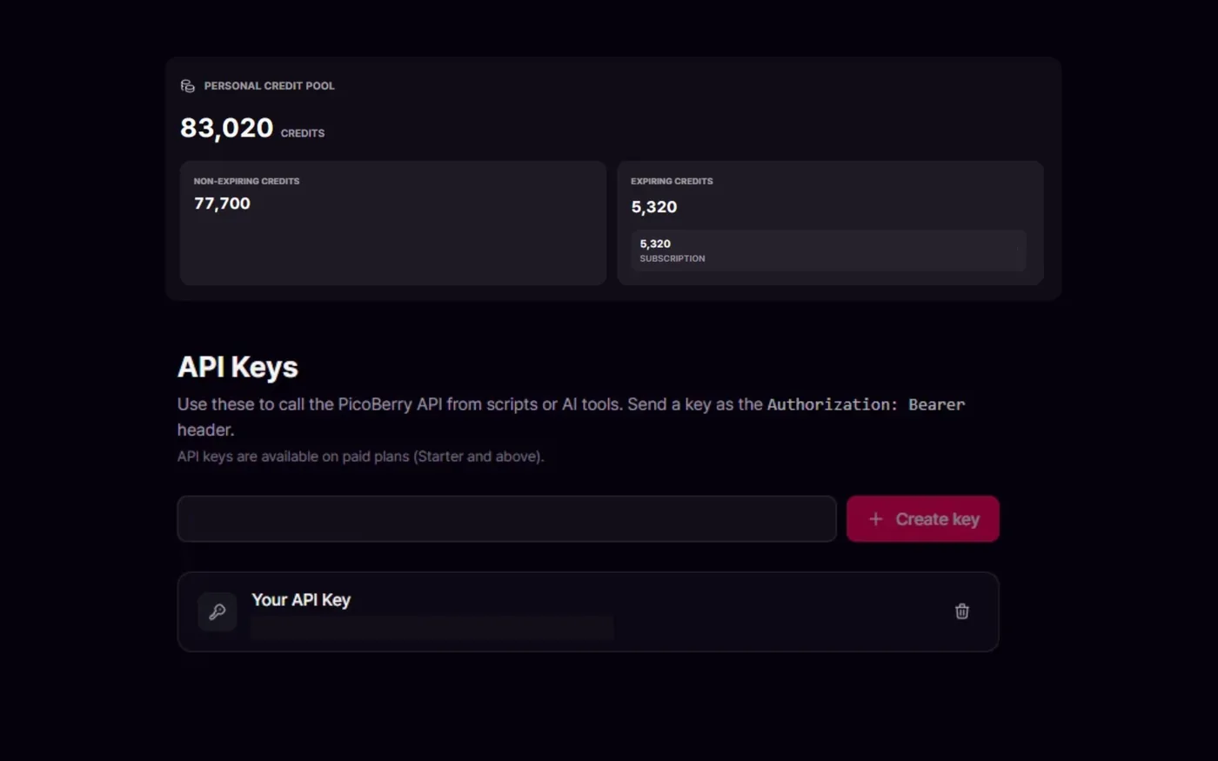This screenshot has width=1218, height=761.
Task: Open the 5,320 Subscription credits row
Action: (828, 250)
